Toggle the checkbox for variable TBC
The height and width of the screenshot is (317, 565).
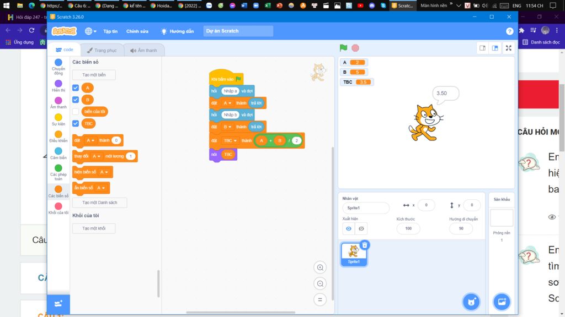tap(76, 123)
